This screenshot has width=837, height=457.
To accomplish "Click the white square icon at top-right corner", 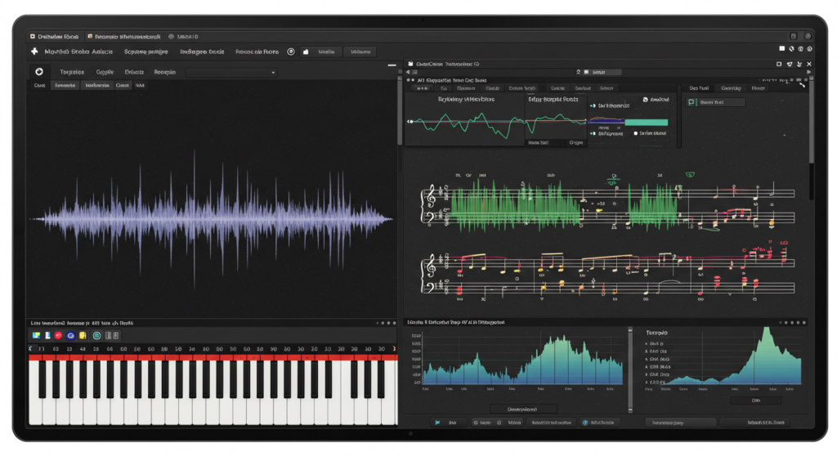I will coord(782,48).
